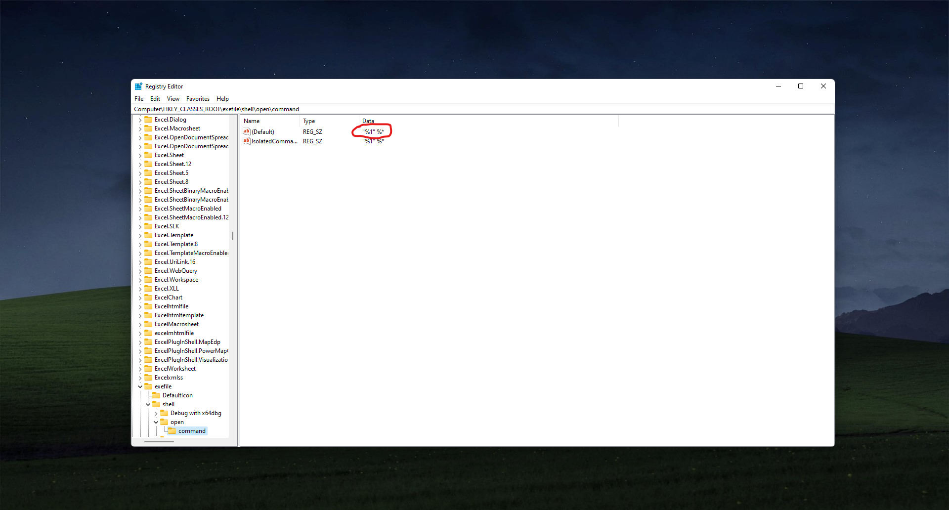Click the Excel.XLL folder icon
Viewport: 949px width, 510px height.
coord(148,289)
